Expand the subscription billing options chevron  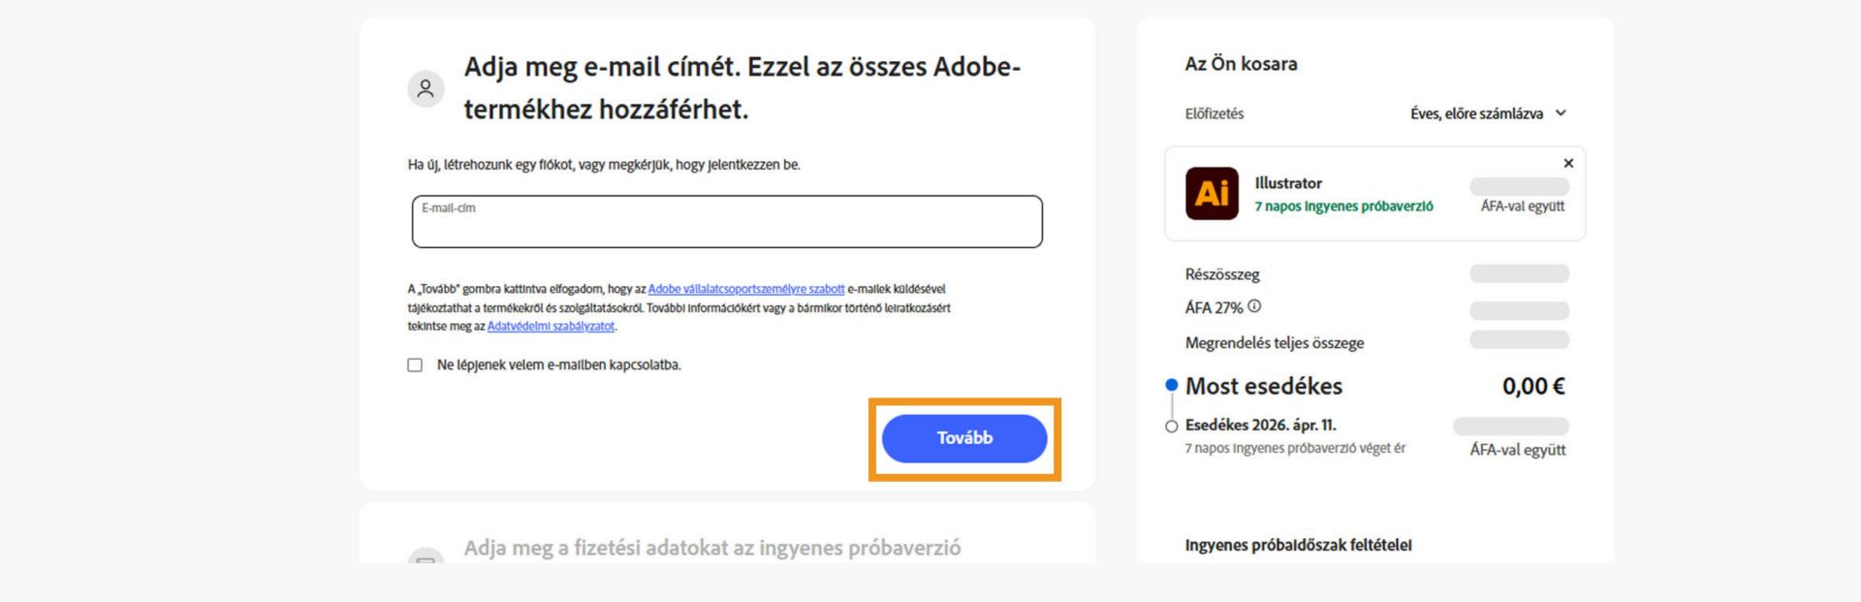pos(1561,113)
